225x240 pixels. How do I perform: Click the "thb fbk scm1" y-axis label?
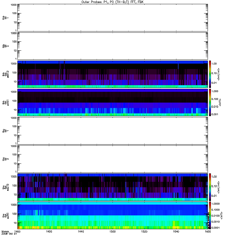[x=6, y=102]
